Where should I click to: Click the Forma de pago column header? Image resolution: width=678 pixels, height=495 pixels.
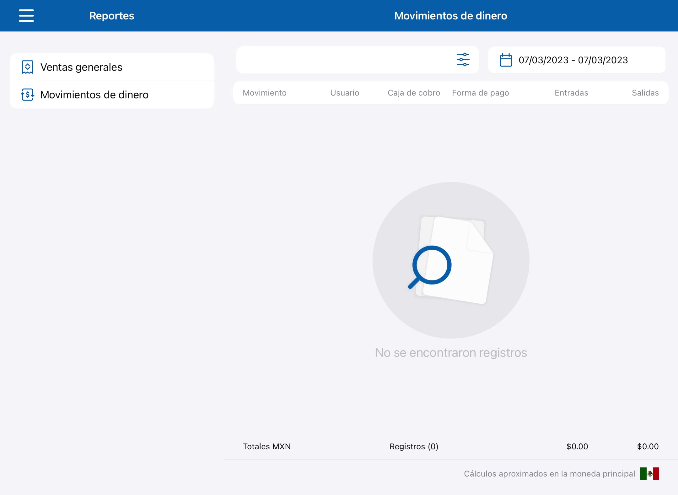tap(480, 93)
